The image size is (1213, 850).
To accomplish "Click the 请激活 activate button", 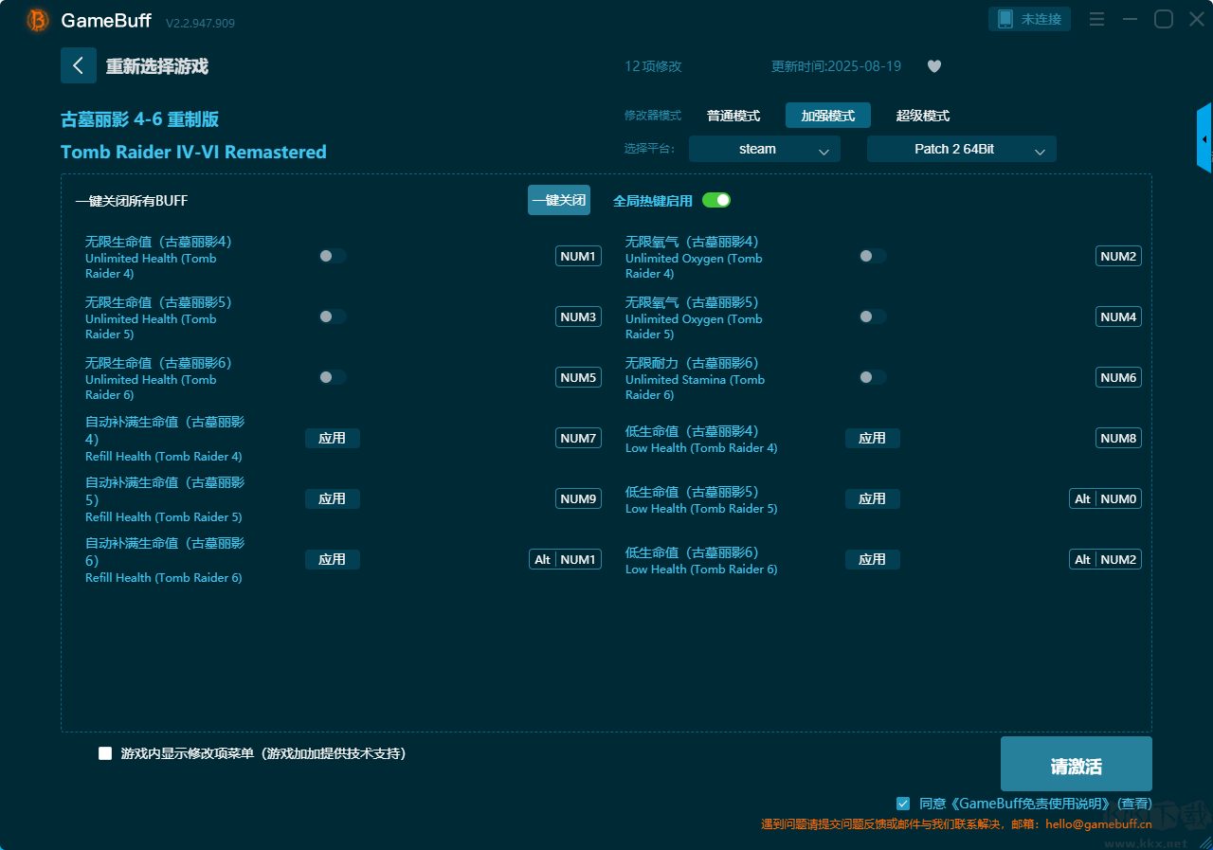I will pyautogui.click(x=1076, y=764).
